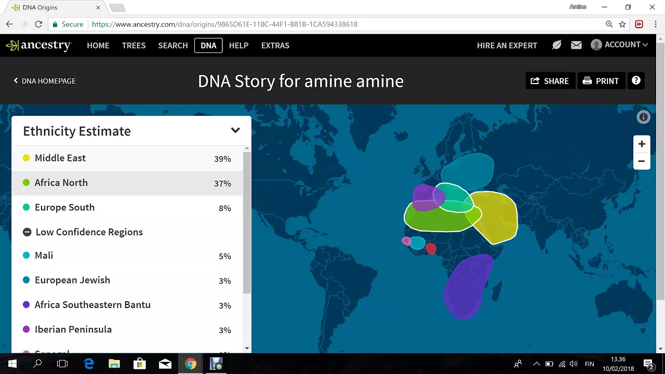
Task: Click Chrome icon in taskbar
Action: (x=191, y=364)
